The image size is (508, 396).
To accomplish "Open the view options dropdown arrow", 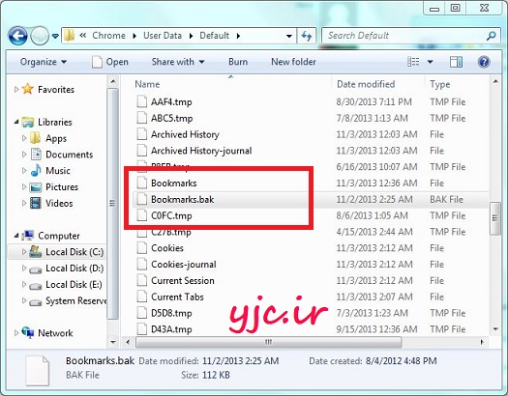I will (430, 62).
